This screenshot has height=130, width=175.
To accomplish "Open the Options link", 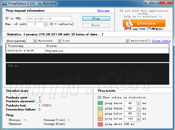I will click(103, 10).
